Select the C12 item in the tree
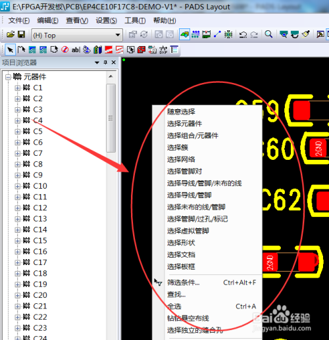The image size is (329, 340). (40, 208)
